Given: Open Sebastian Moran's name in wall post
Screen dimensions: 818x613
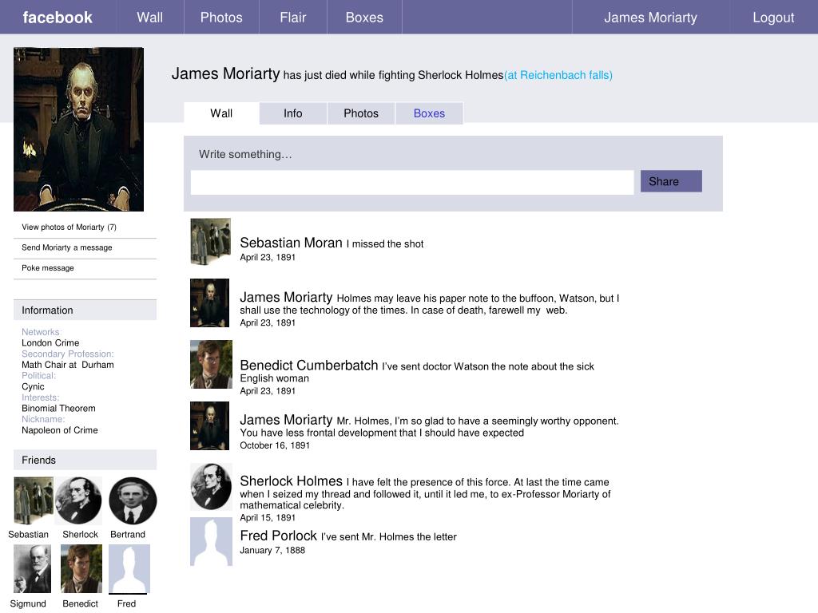Looking at the screenshot, I should coord(291,243).
